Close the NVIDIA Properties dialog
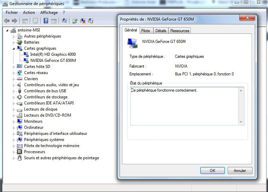Viewport: 268px width, 192px height. [x=247, y=18]
